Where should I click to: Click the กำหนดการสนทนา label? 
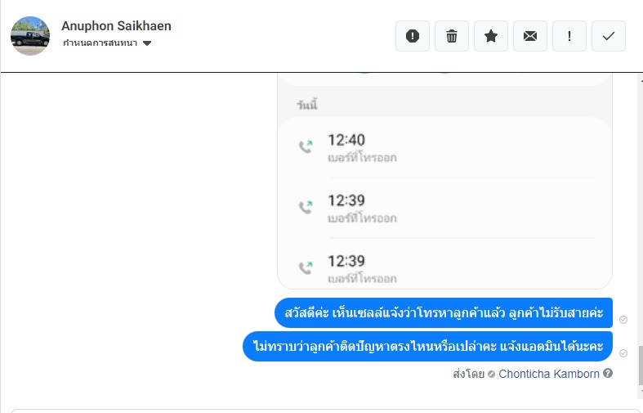pyautogui.click(x=100, y=43)
